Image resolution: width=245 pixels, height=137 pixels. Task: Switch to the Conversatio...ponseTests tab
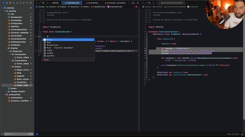click(x=115, y=3)
